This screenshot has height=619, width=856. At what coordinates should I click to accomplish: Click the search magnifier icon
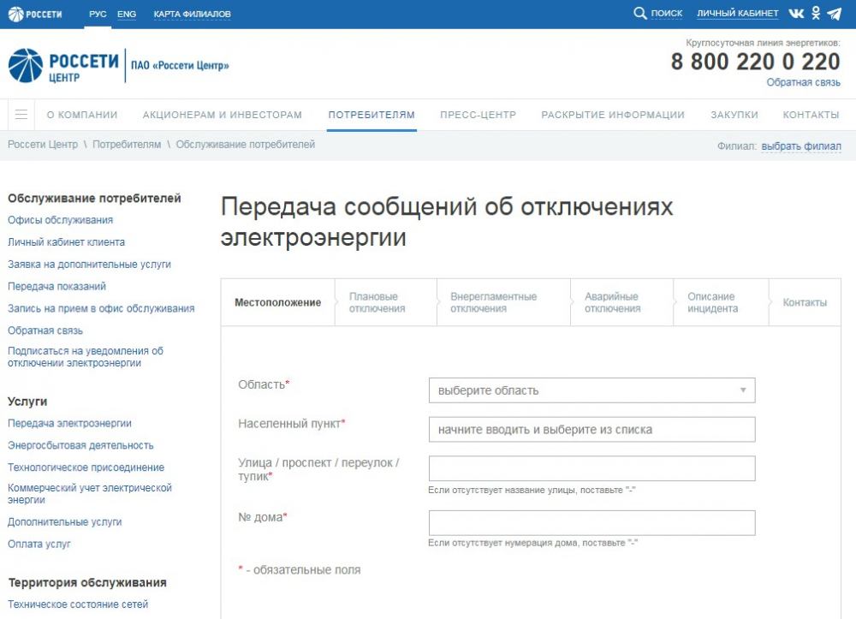coord(639,13)
